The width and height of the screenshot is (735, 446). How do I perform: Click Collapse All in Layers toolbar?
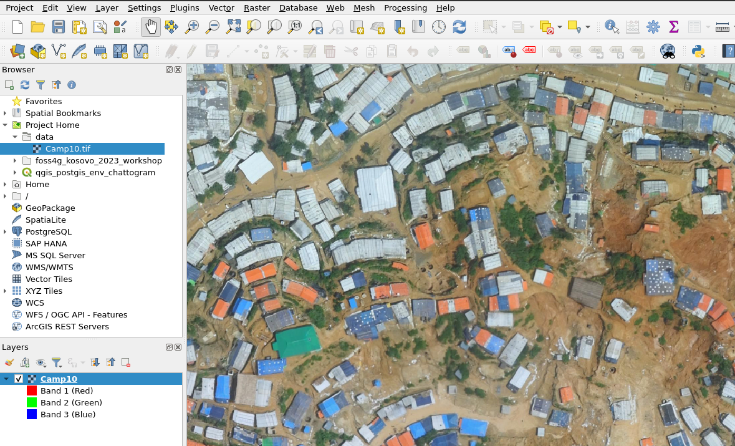point(110,362)
